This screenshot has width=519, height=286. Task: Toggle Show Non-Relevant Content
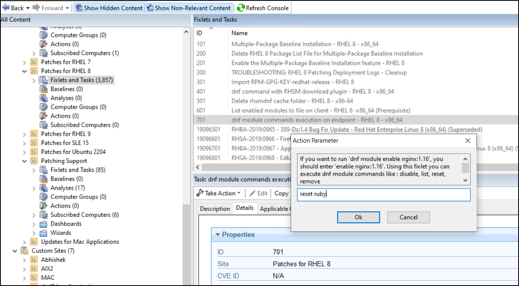pos(189,8)
